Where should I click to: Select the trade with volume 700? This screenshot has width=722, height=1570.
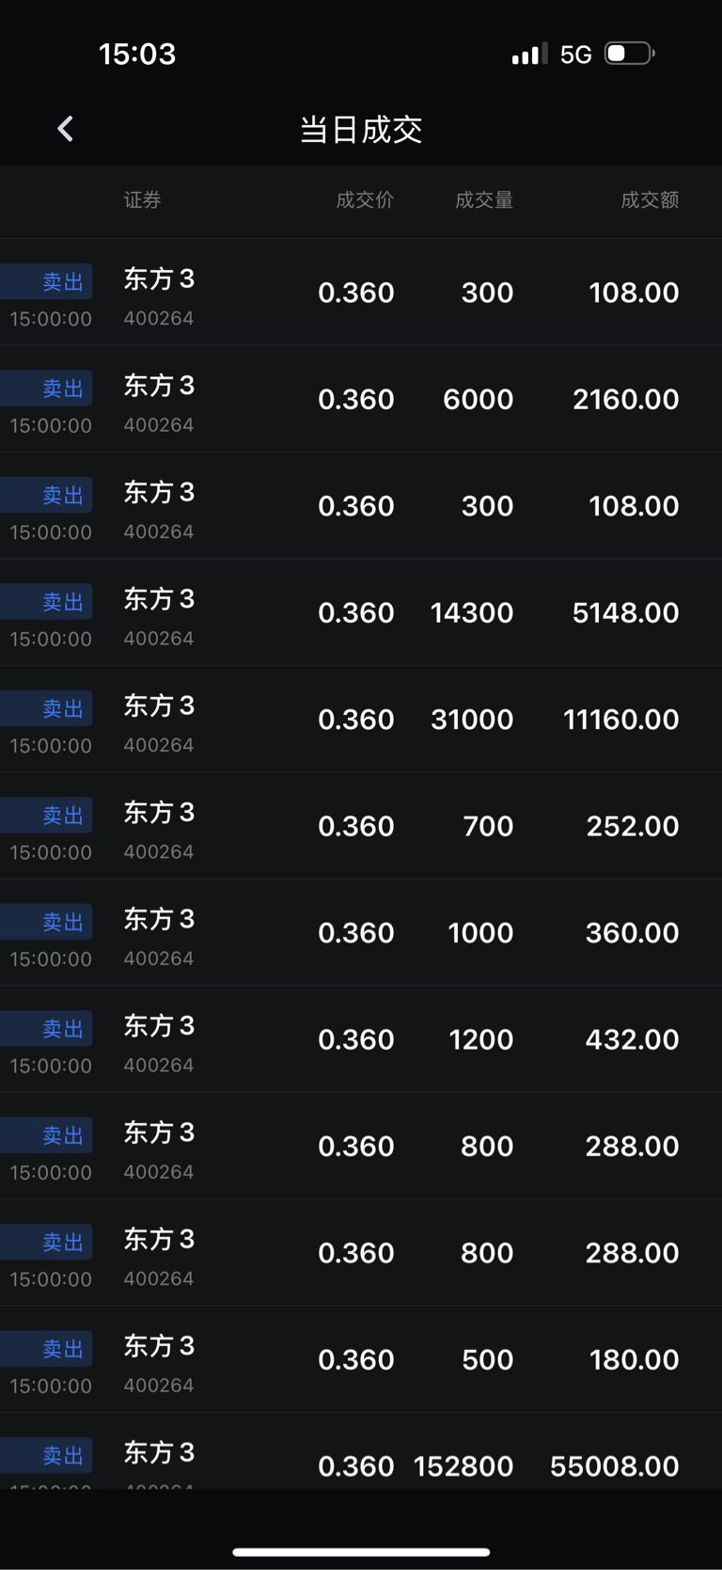coord(361,826)
